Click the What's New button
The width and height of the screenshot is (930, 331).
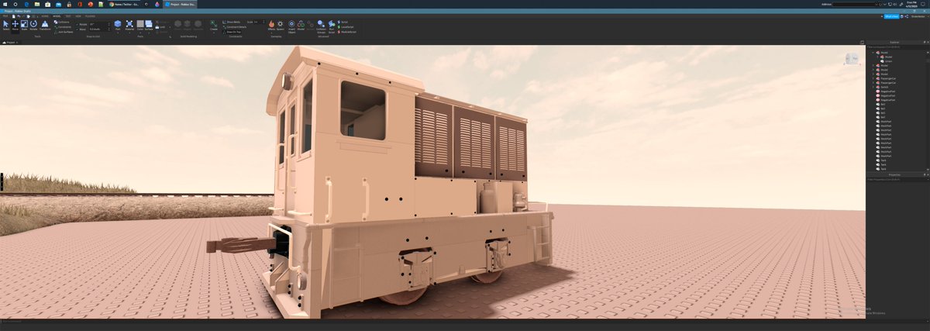tap(891, 16)
